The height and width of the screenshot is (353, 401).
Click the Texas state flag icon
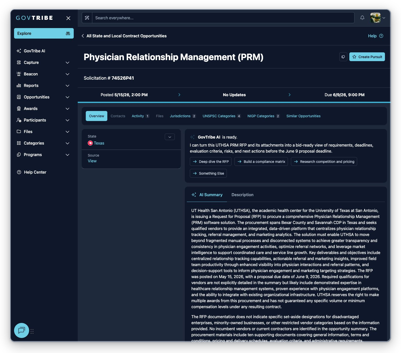click(90, 143)
